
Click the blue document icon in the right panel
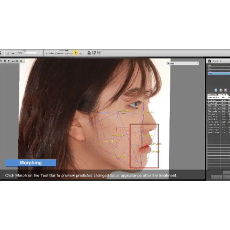tap(216, 90)
